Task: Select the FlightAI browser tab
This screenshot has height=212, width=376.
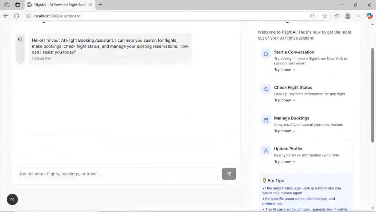Action: [x=60, y=5]
